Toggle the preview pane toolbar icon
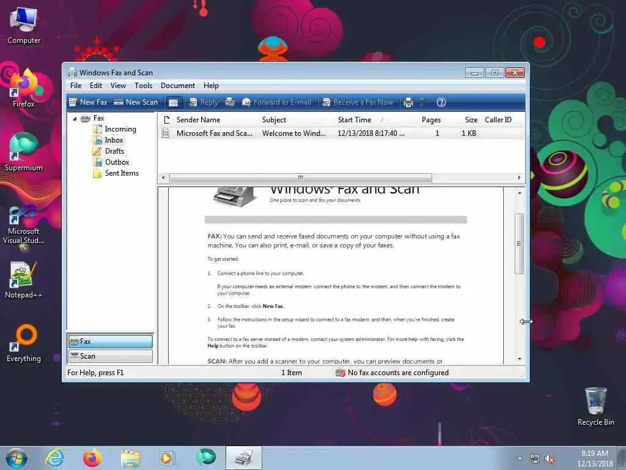This screenshot has width=626, height=470. (173, 102)
